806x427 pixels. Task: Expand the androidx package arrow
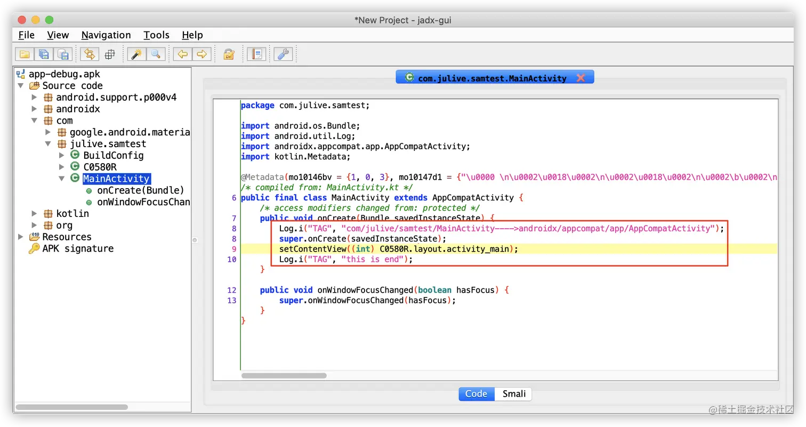coord(34,109)
